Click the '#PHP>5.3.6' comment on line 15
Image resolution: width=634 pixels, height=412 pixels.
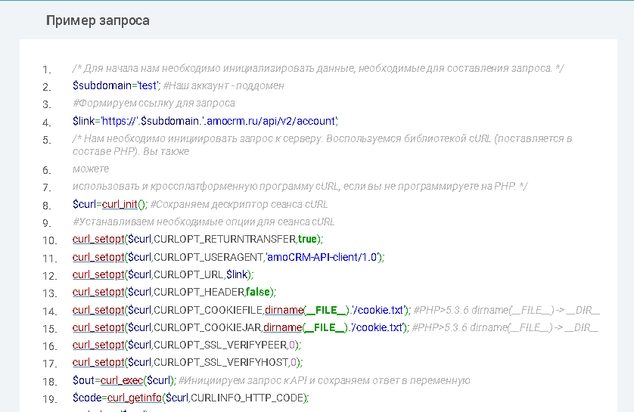(x=505, y=327)
